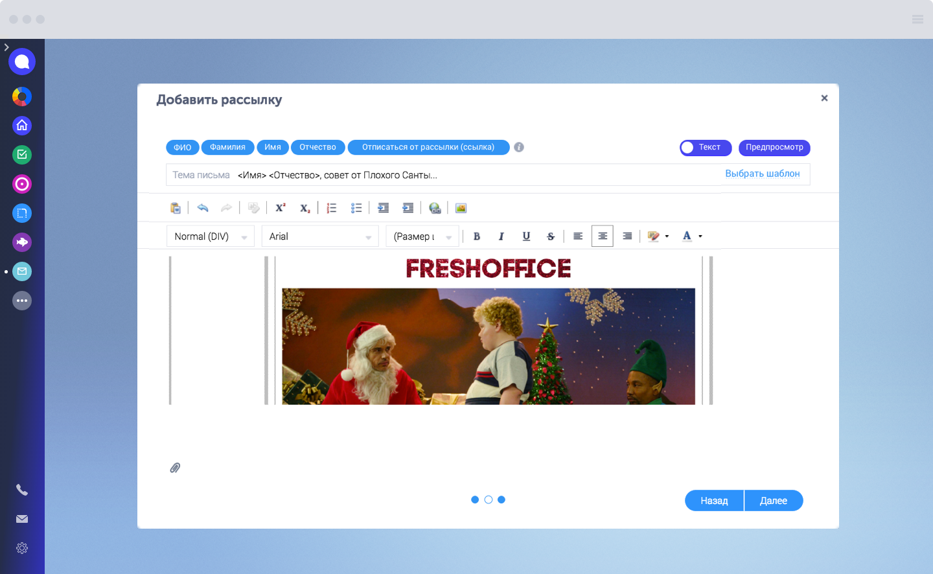Toggle bold formatting
Image resolution: width=933 pixels, height=574 pixels.
coord(477,236)
